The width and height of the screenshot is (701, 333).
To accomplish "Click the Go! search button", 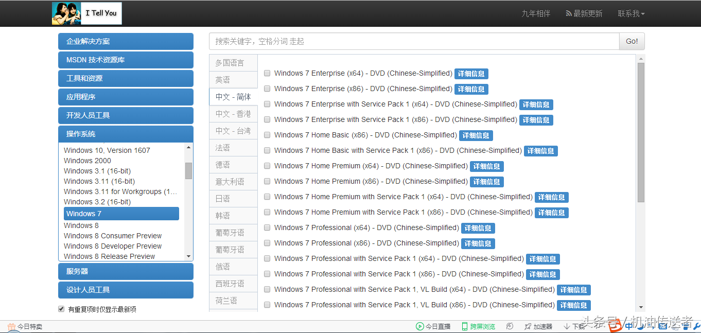I will pyautogui.click(x=632, y=41).
